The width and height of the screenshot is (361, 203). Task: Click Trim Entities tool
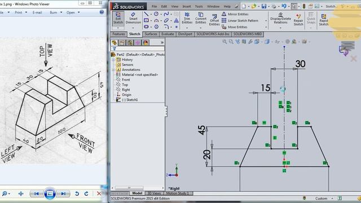click(x=187, y=18)
